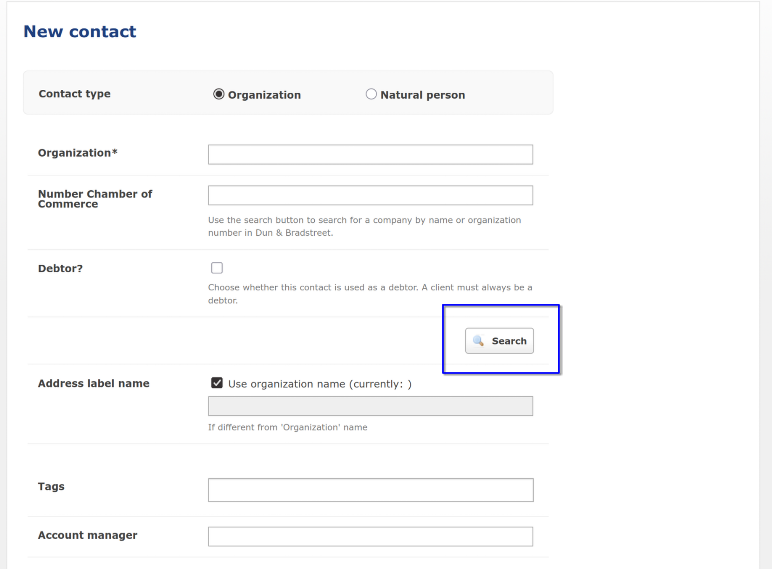Click the Address label name label
This screenshot has width=772, height=569.
(x=94, y=383)
